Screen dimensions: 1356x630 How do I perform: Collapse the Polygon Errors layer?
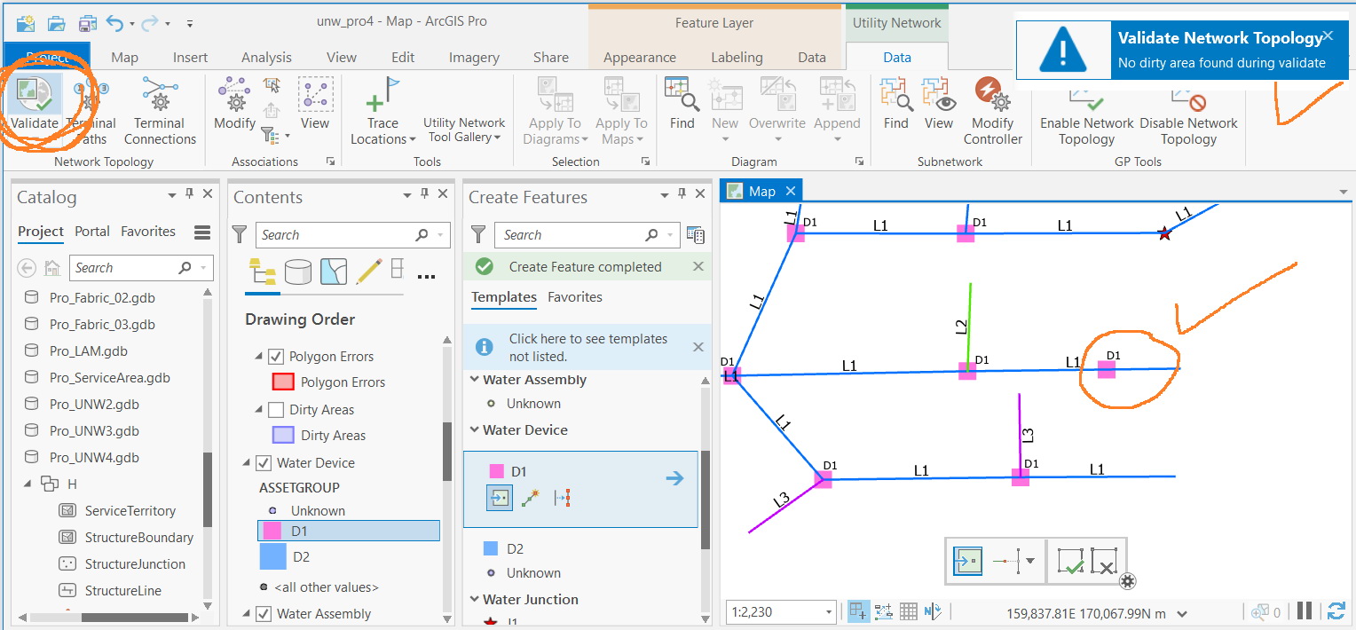[258, 357]
